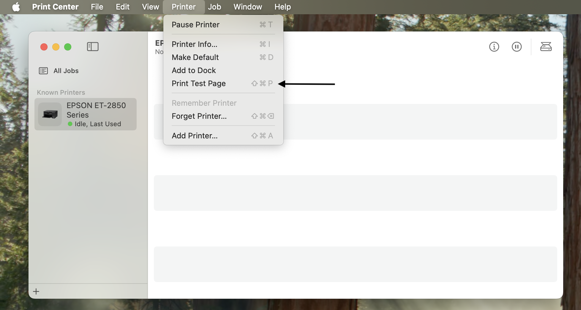Open the Edit menu
This screenshot has width=581, height=310.
(123, 7)
